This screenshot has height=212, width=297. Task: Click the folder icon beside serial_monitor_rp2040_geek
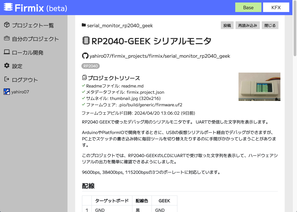click(84, 25)
